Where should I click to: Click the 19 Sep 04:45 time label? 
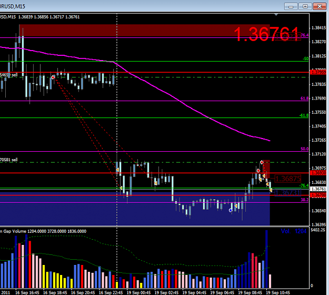[x=194, y=293]
